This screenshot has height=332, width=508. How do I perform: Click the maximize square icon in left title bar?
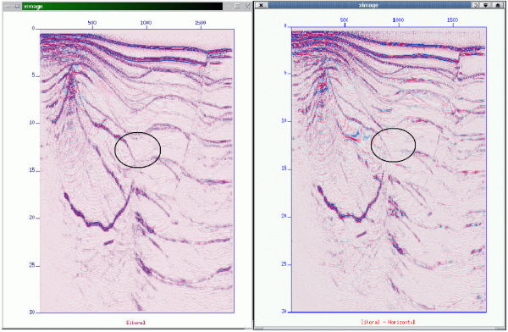tap(237, 7)
